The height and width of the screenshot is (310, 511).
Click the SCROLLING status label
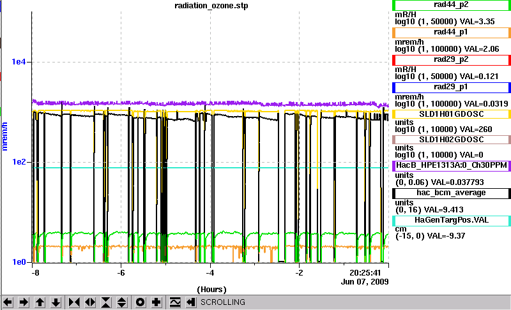pyautogui.click(x=222, y=302)
